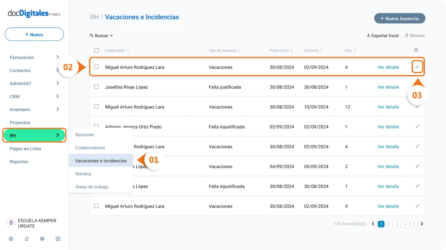This screenshot has width=446, height=250.
Task: Open the notifications bell icon
Action: click(27, 239)
